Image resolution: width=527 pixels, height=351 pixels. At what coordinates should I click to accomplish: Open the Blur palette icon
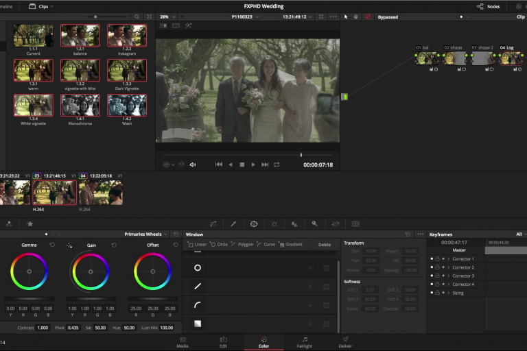pyautogui.click(x=294, y=224)
